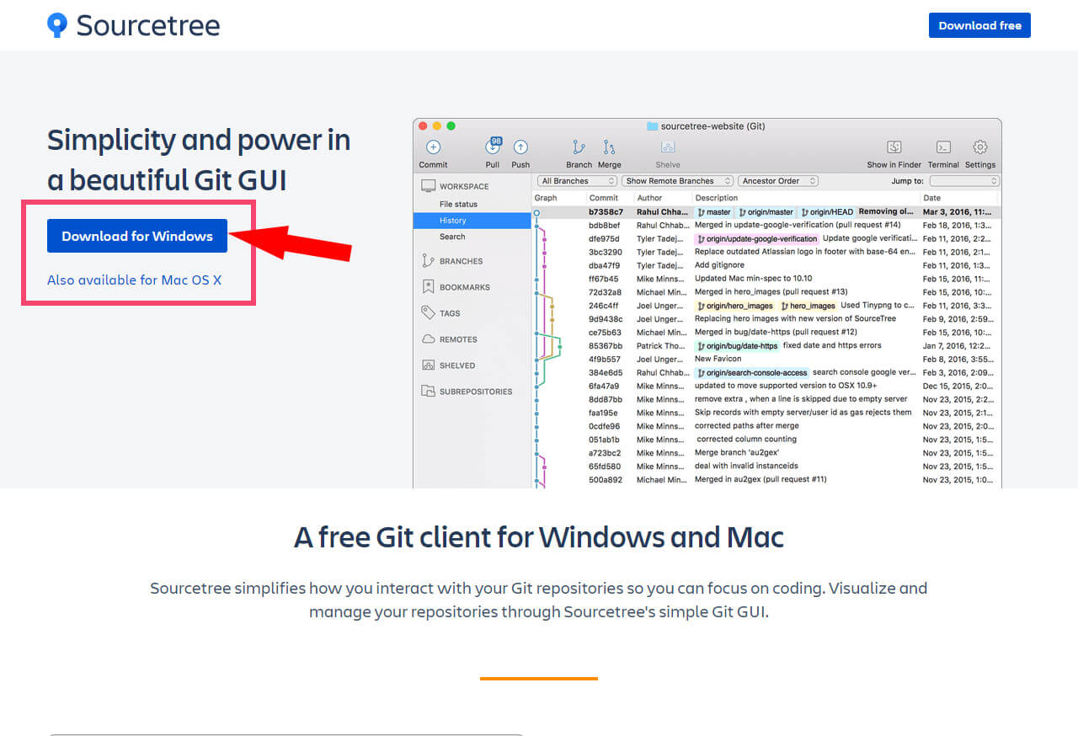The width and height of the screenshot is (1078, 736).
Task: Click the WORKSPACE monitor icon
Action: pos(428,186)
